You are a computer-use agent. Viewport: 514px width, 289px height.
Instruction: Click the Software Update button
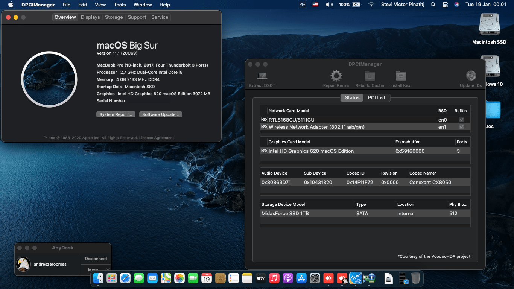pos(161,114)
